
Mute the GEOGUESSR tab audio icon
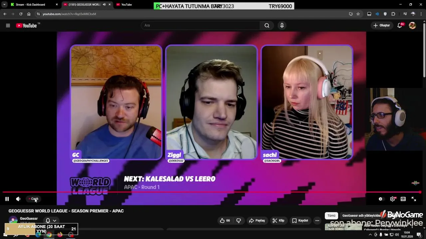point(104,5)
